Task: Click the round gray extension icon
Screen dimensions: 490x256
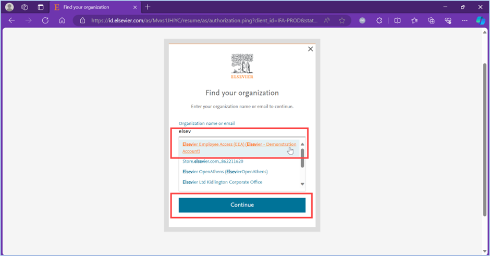Action: click(x=362, y=21)
